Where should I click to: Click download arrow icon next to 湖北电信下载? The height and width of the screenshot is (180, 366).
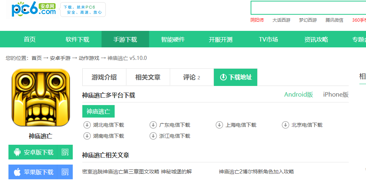click(x=87, y=125)
